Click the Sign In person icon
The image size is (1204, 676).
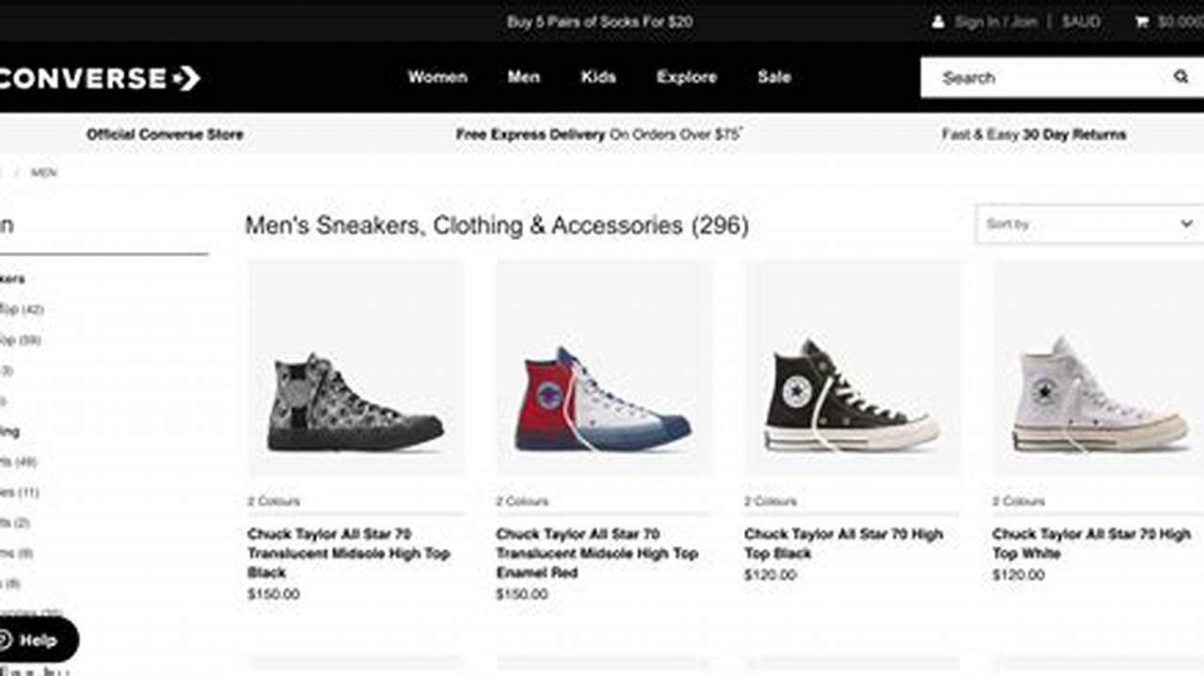pyautogui.click(x=937, y=21)
